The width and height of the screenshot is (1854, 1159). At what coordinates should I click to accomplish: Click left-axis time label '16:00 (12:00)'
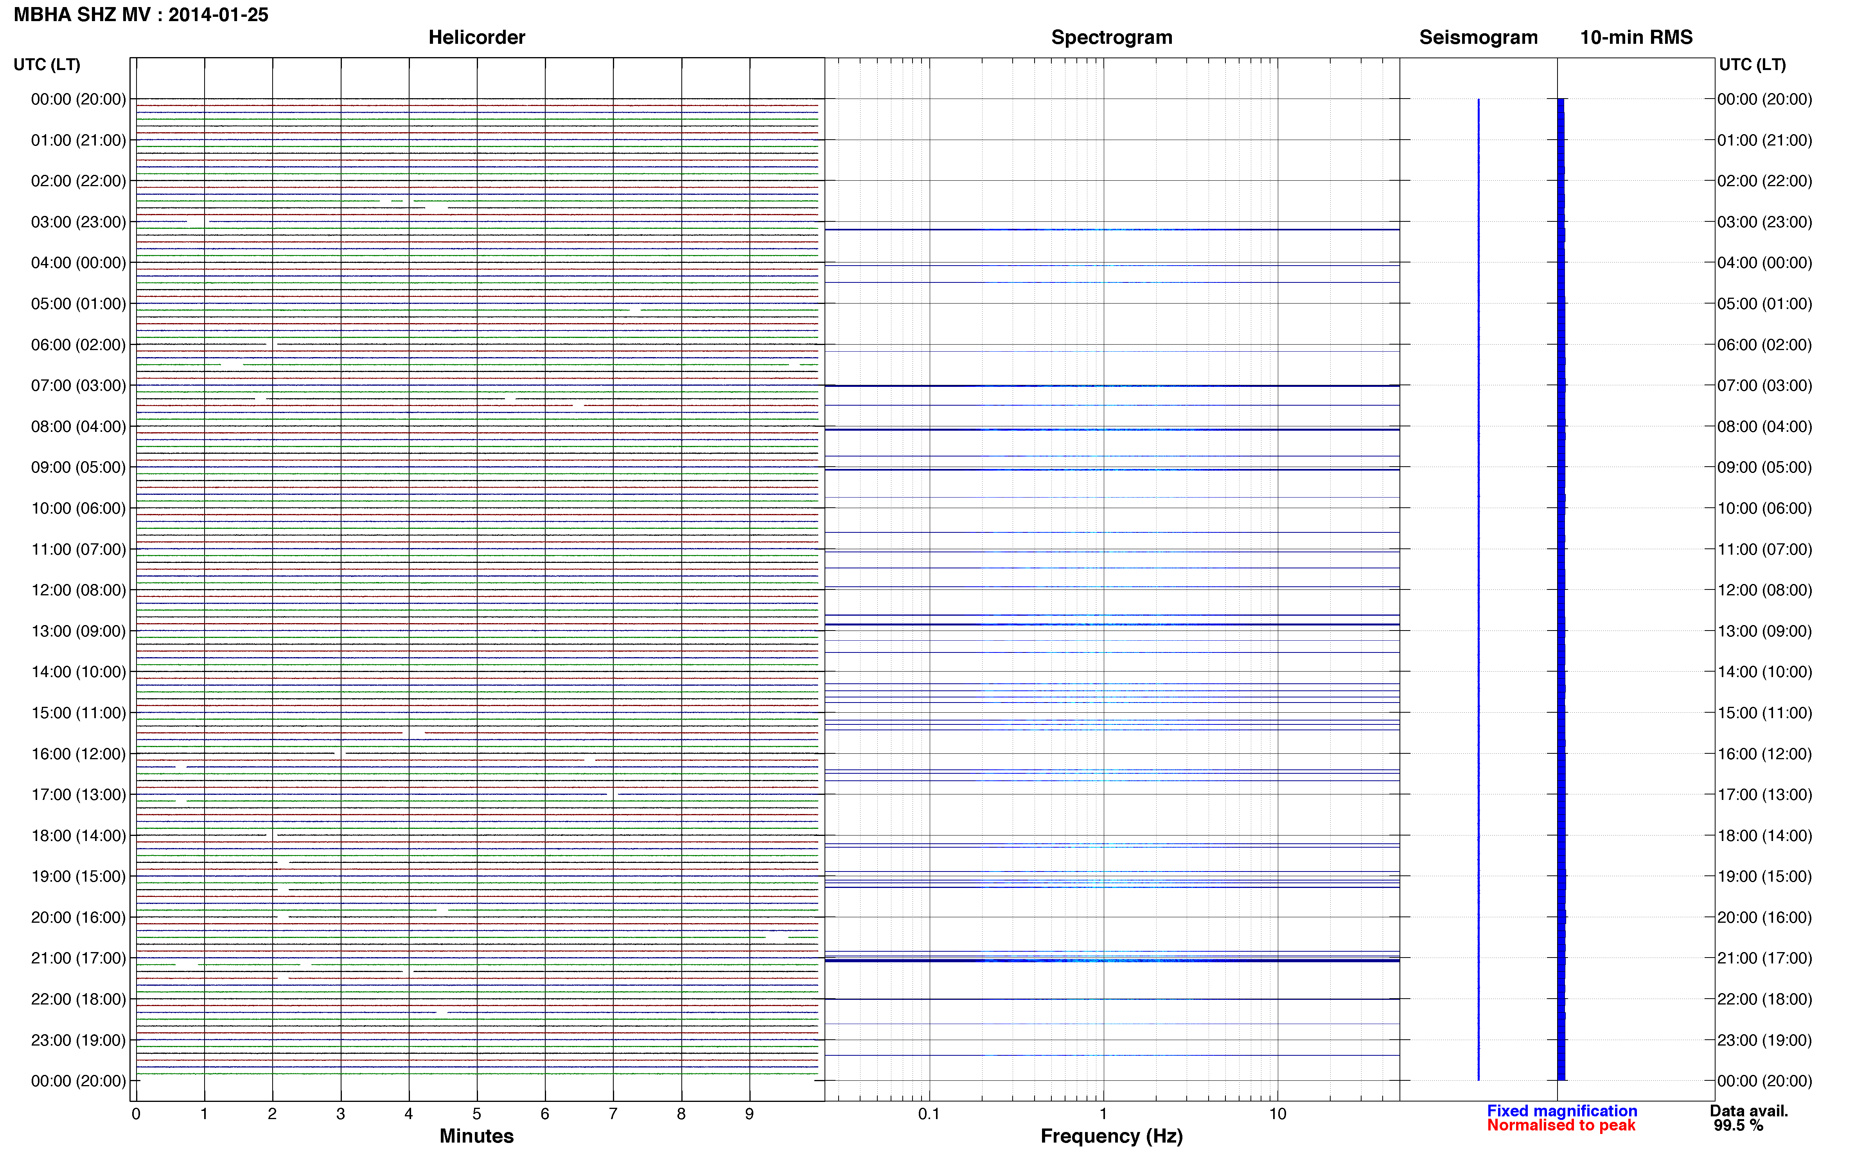(x=78, y=753)
